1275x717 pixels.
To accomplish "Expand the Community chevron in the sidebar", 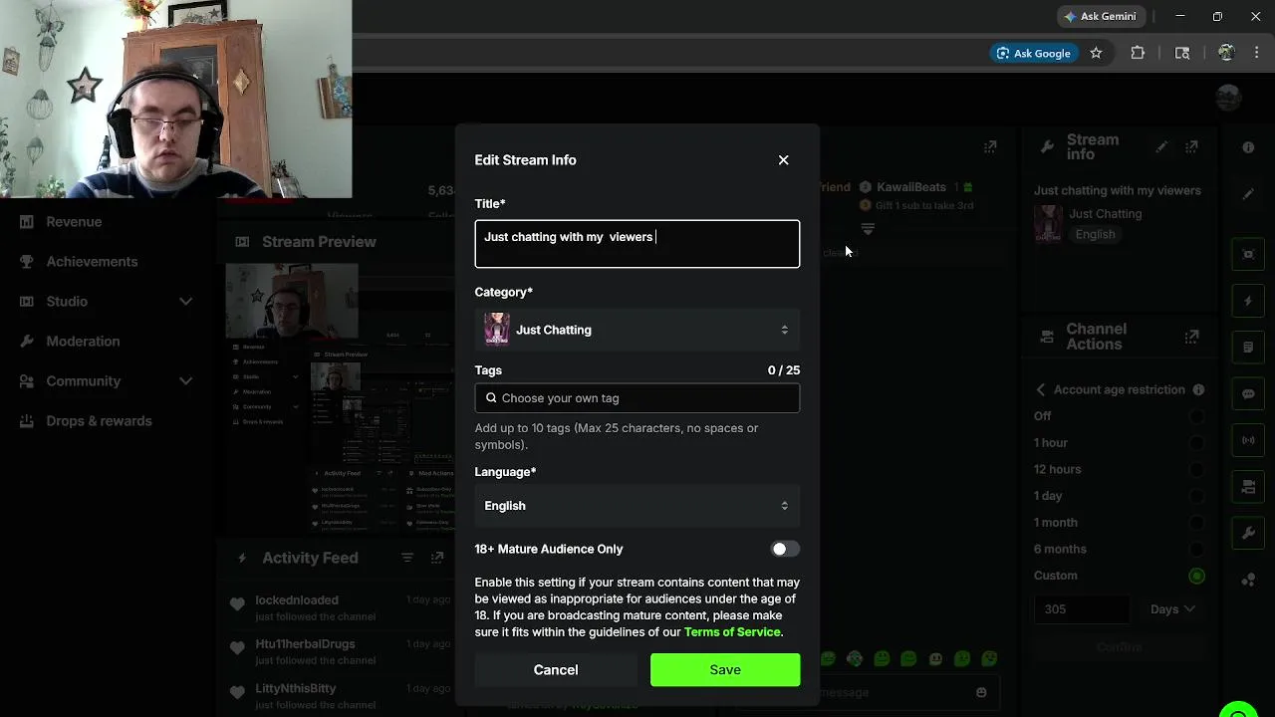I will pyautogui.click(x=185, y=380).
